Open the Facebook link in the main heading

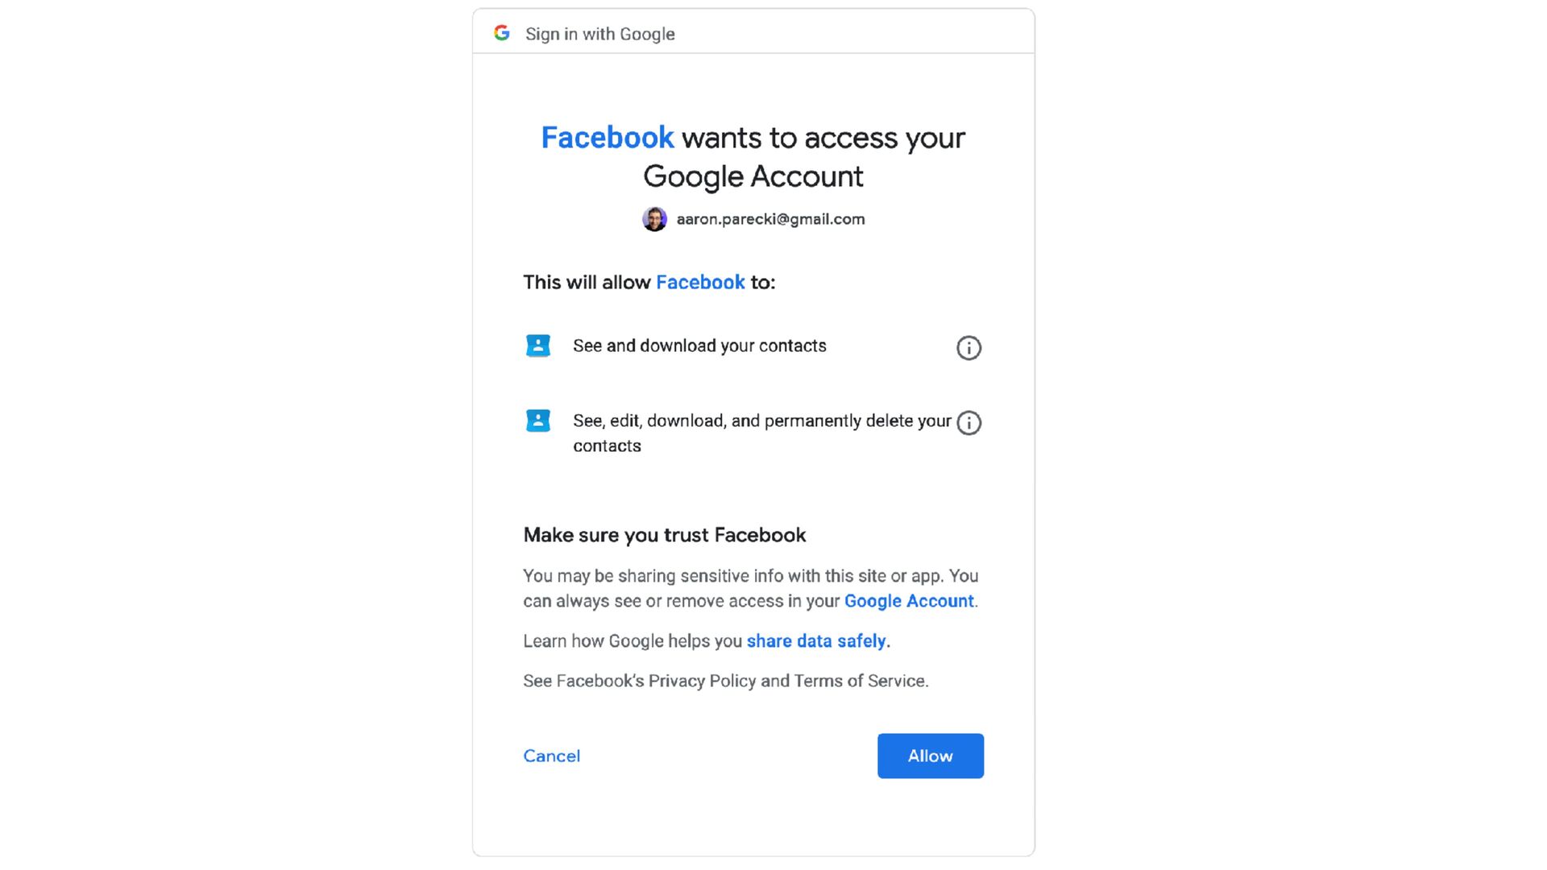coord(608,138)
